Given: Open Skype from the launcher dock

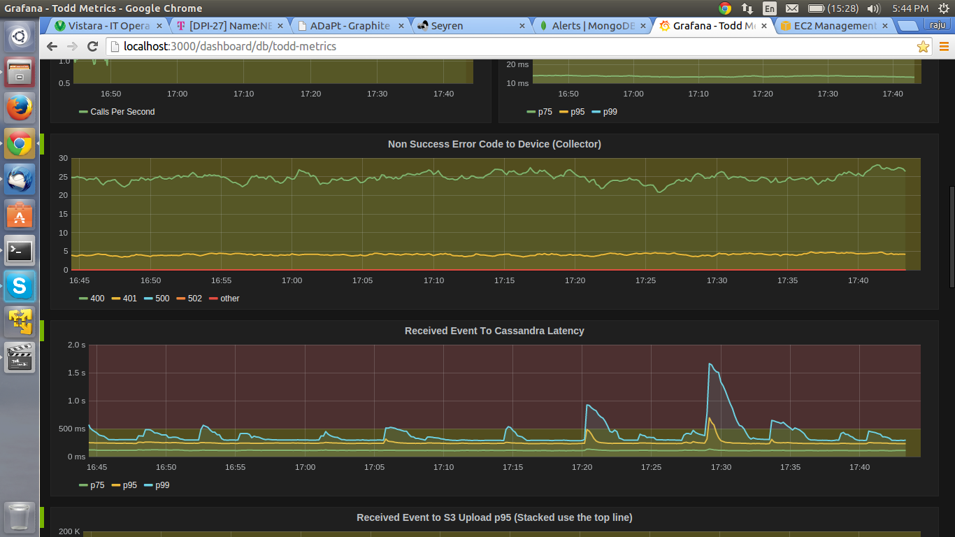Looking at the screenshot, I should coord(20,285).
